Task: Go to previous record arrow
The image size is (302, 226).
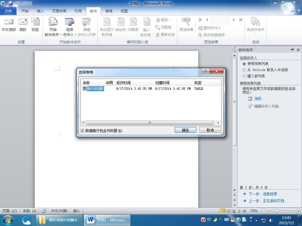Action: (x=207, y=20)
